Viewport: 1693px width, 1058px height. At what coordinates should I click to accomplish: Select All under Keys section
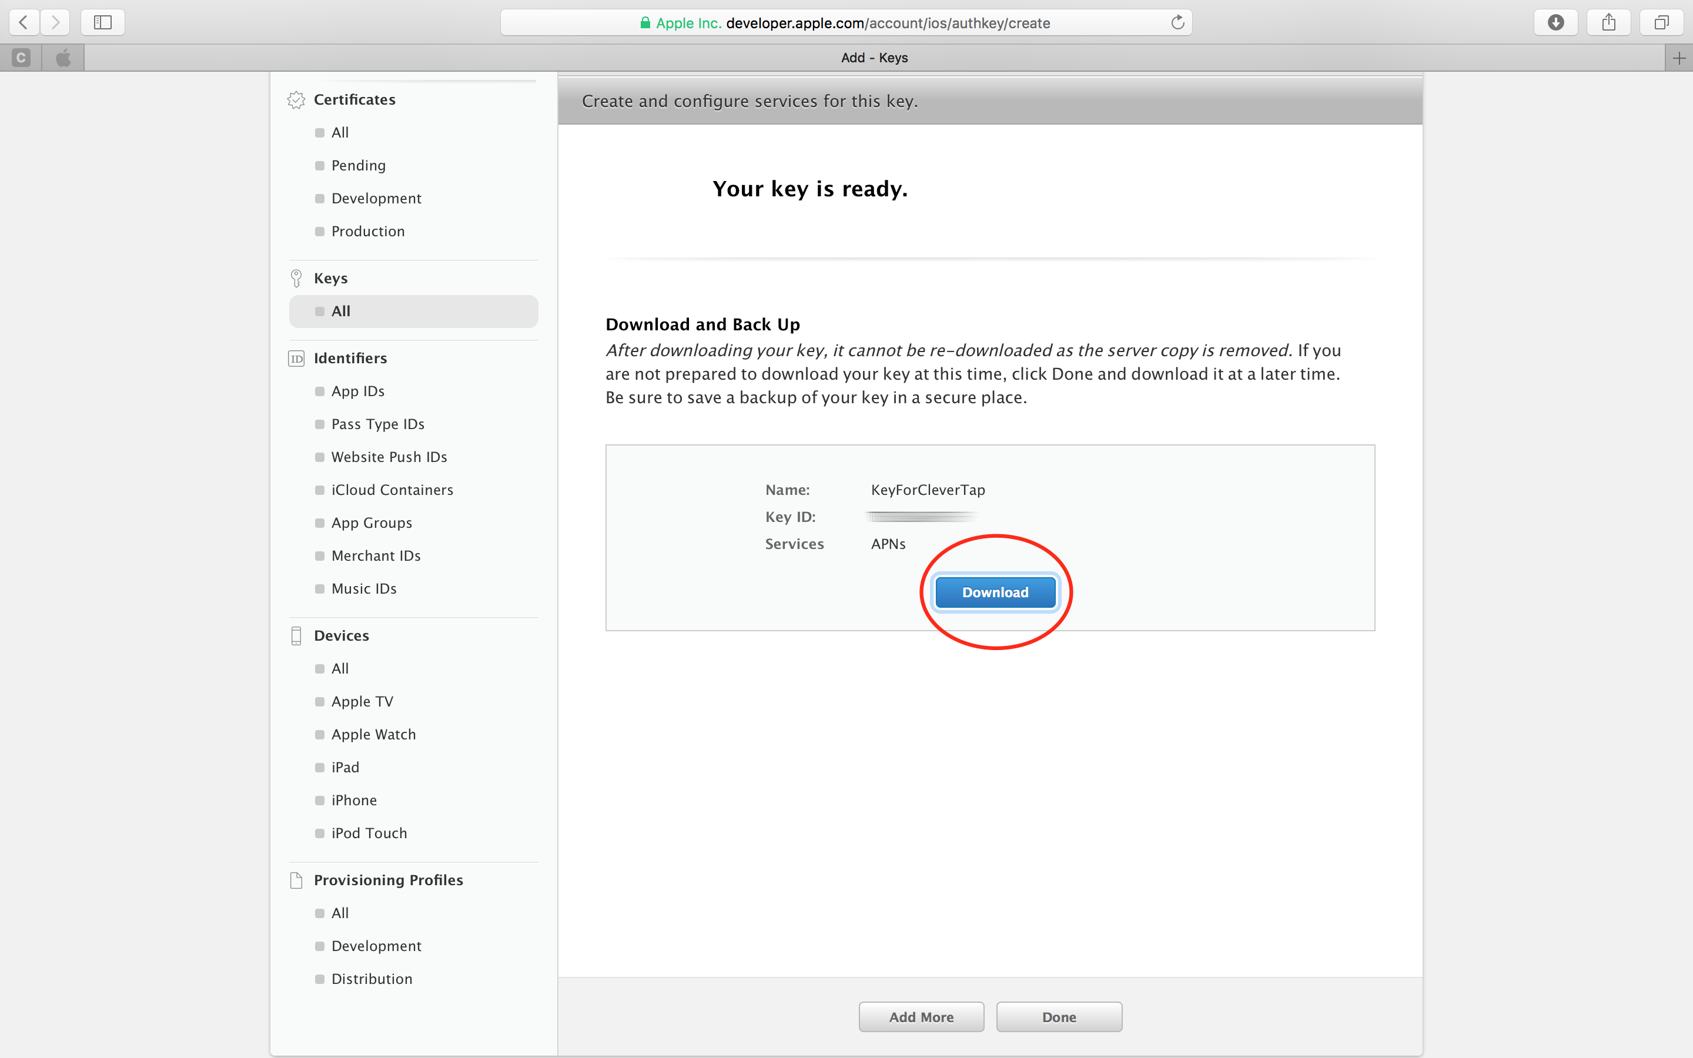(341, 312)
